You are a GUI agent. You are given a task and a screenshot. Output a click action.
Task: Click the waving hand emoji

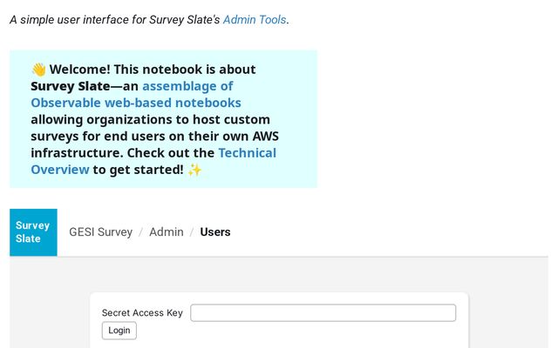[x=38, y=70]
